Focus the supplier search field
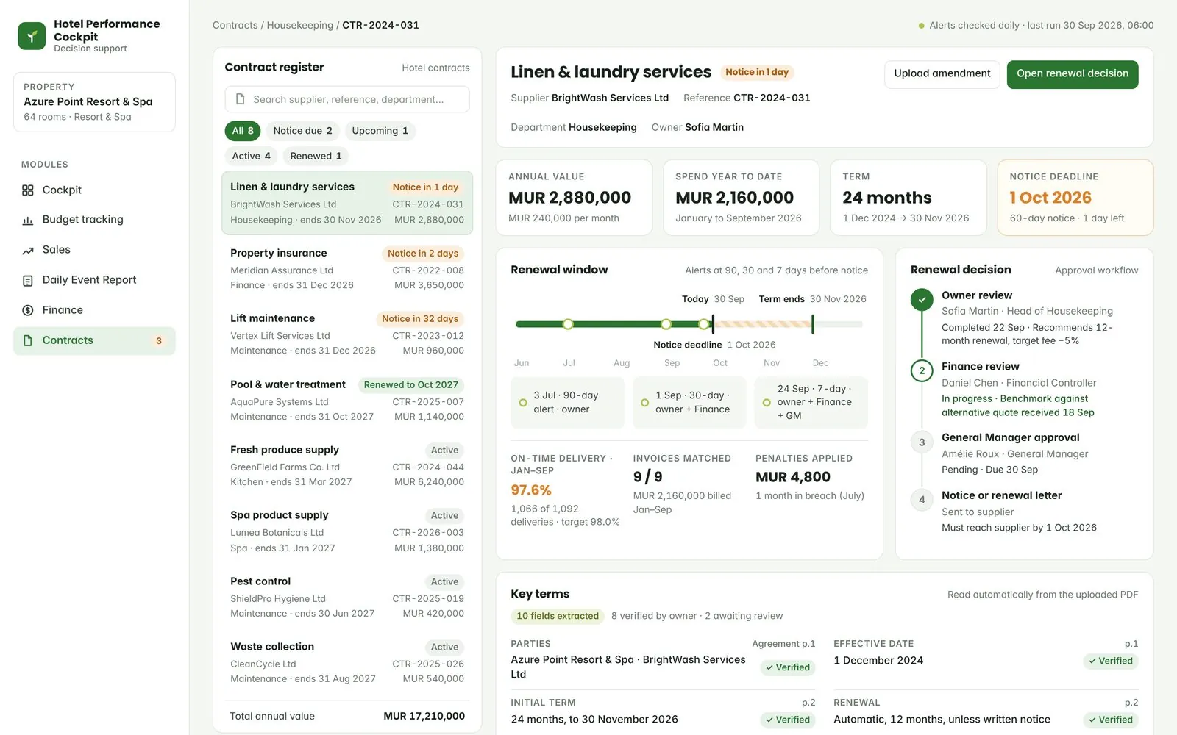 tap(347, 99)
